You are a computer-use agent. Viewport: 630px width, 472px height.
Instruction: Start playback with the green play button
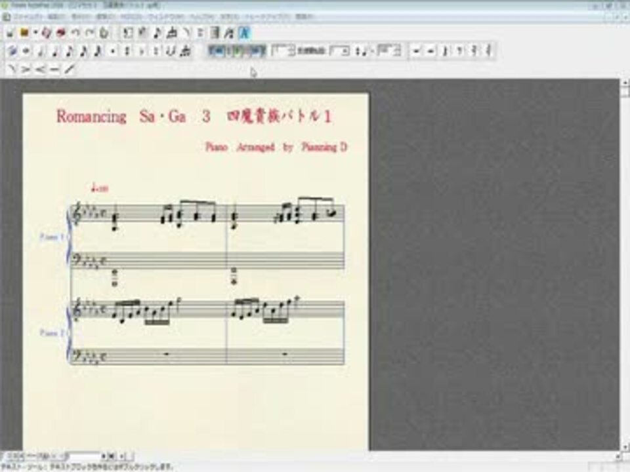pos(238,51)
